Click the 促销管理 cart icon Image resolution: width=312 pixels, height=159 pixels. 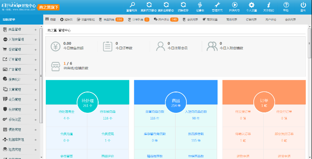(5, 50)
